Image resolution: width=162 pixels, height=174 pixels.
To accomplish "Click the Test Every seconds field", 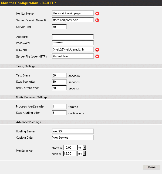I will pos(59,75).
